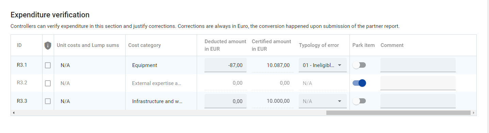Open Typology of error dropdown for R3.3
The width and height of the screenshot is (489, 133).
(x=323, y=101)
